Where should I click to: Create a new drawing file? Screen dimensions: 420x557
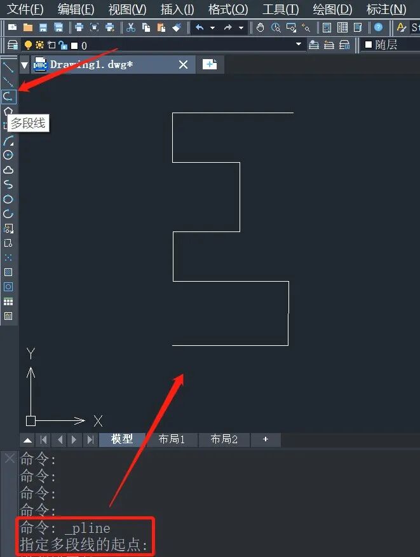tap(13, 27)
